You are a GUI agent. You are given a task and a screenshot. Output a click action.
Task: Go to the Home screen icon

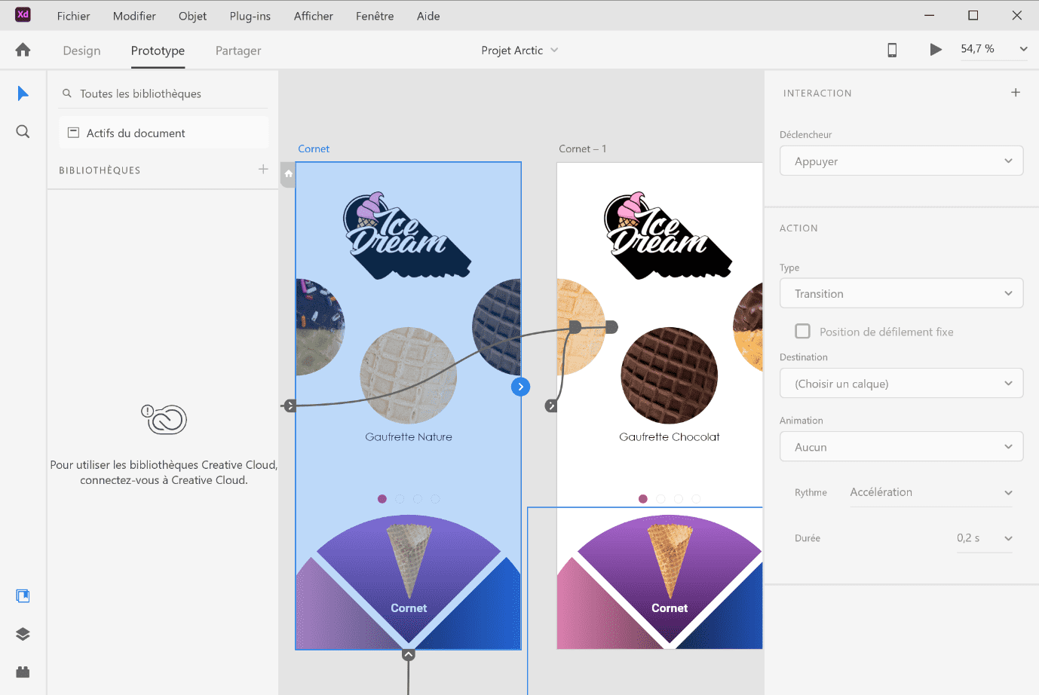23,50
